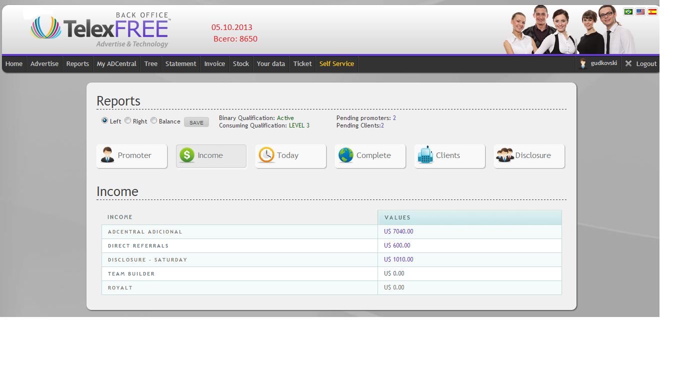Viewport: 683px width, 384px height.
Task: Click the TEAM BUILDER row label
Action: (x=131, y=274)
